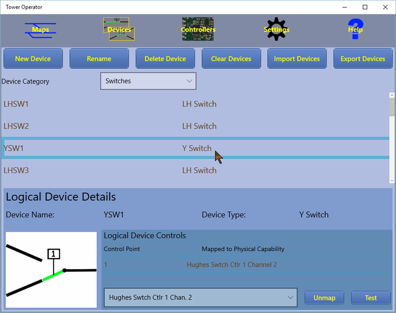Image resolution: width=396 pixels, height=313 pixels.
Task: Click the New Device button
Action: [x=33, y=59]
